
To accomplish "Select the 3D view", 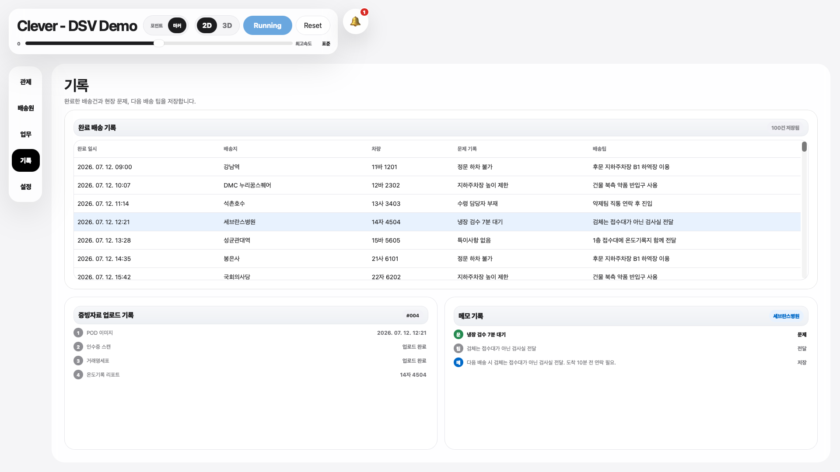I will pyautogui.click(x=227, y=26).
